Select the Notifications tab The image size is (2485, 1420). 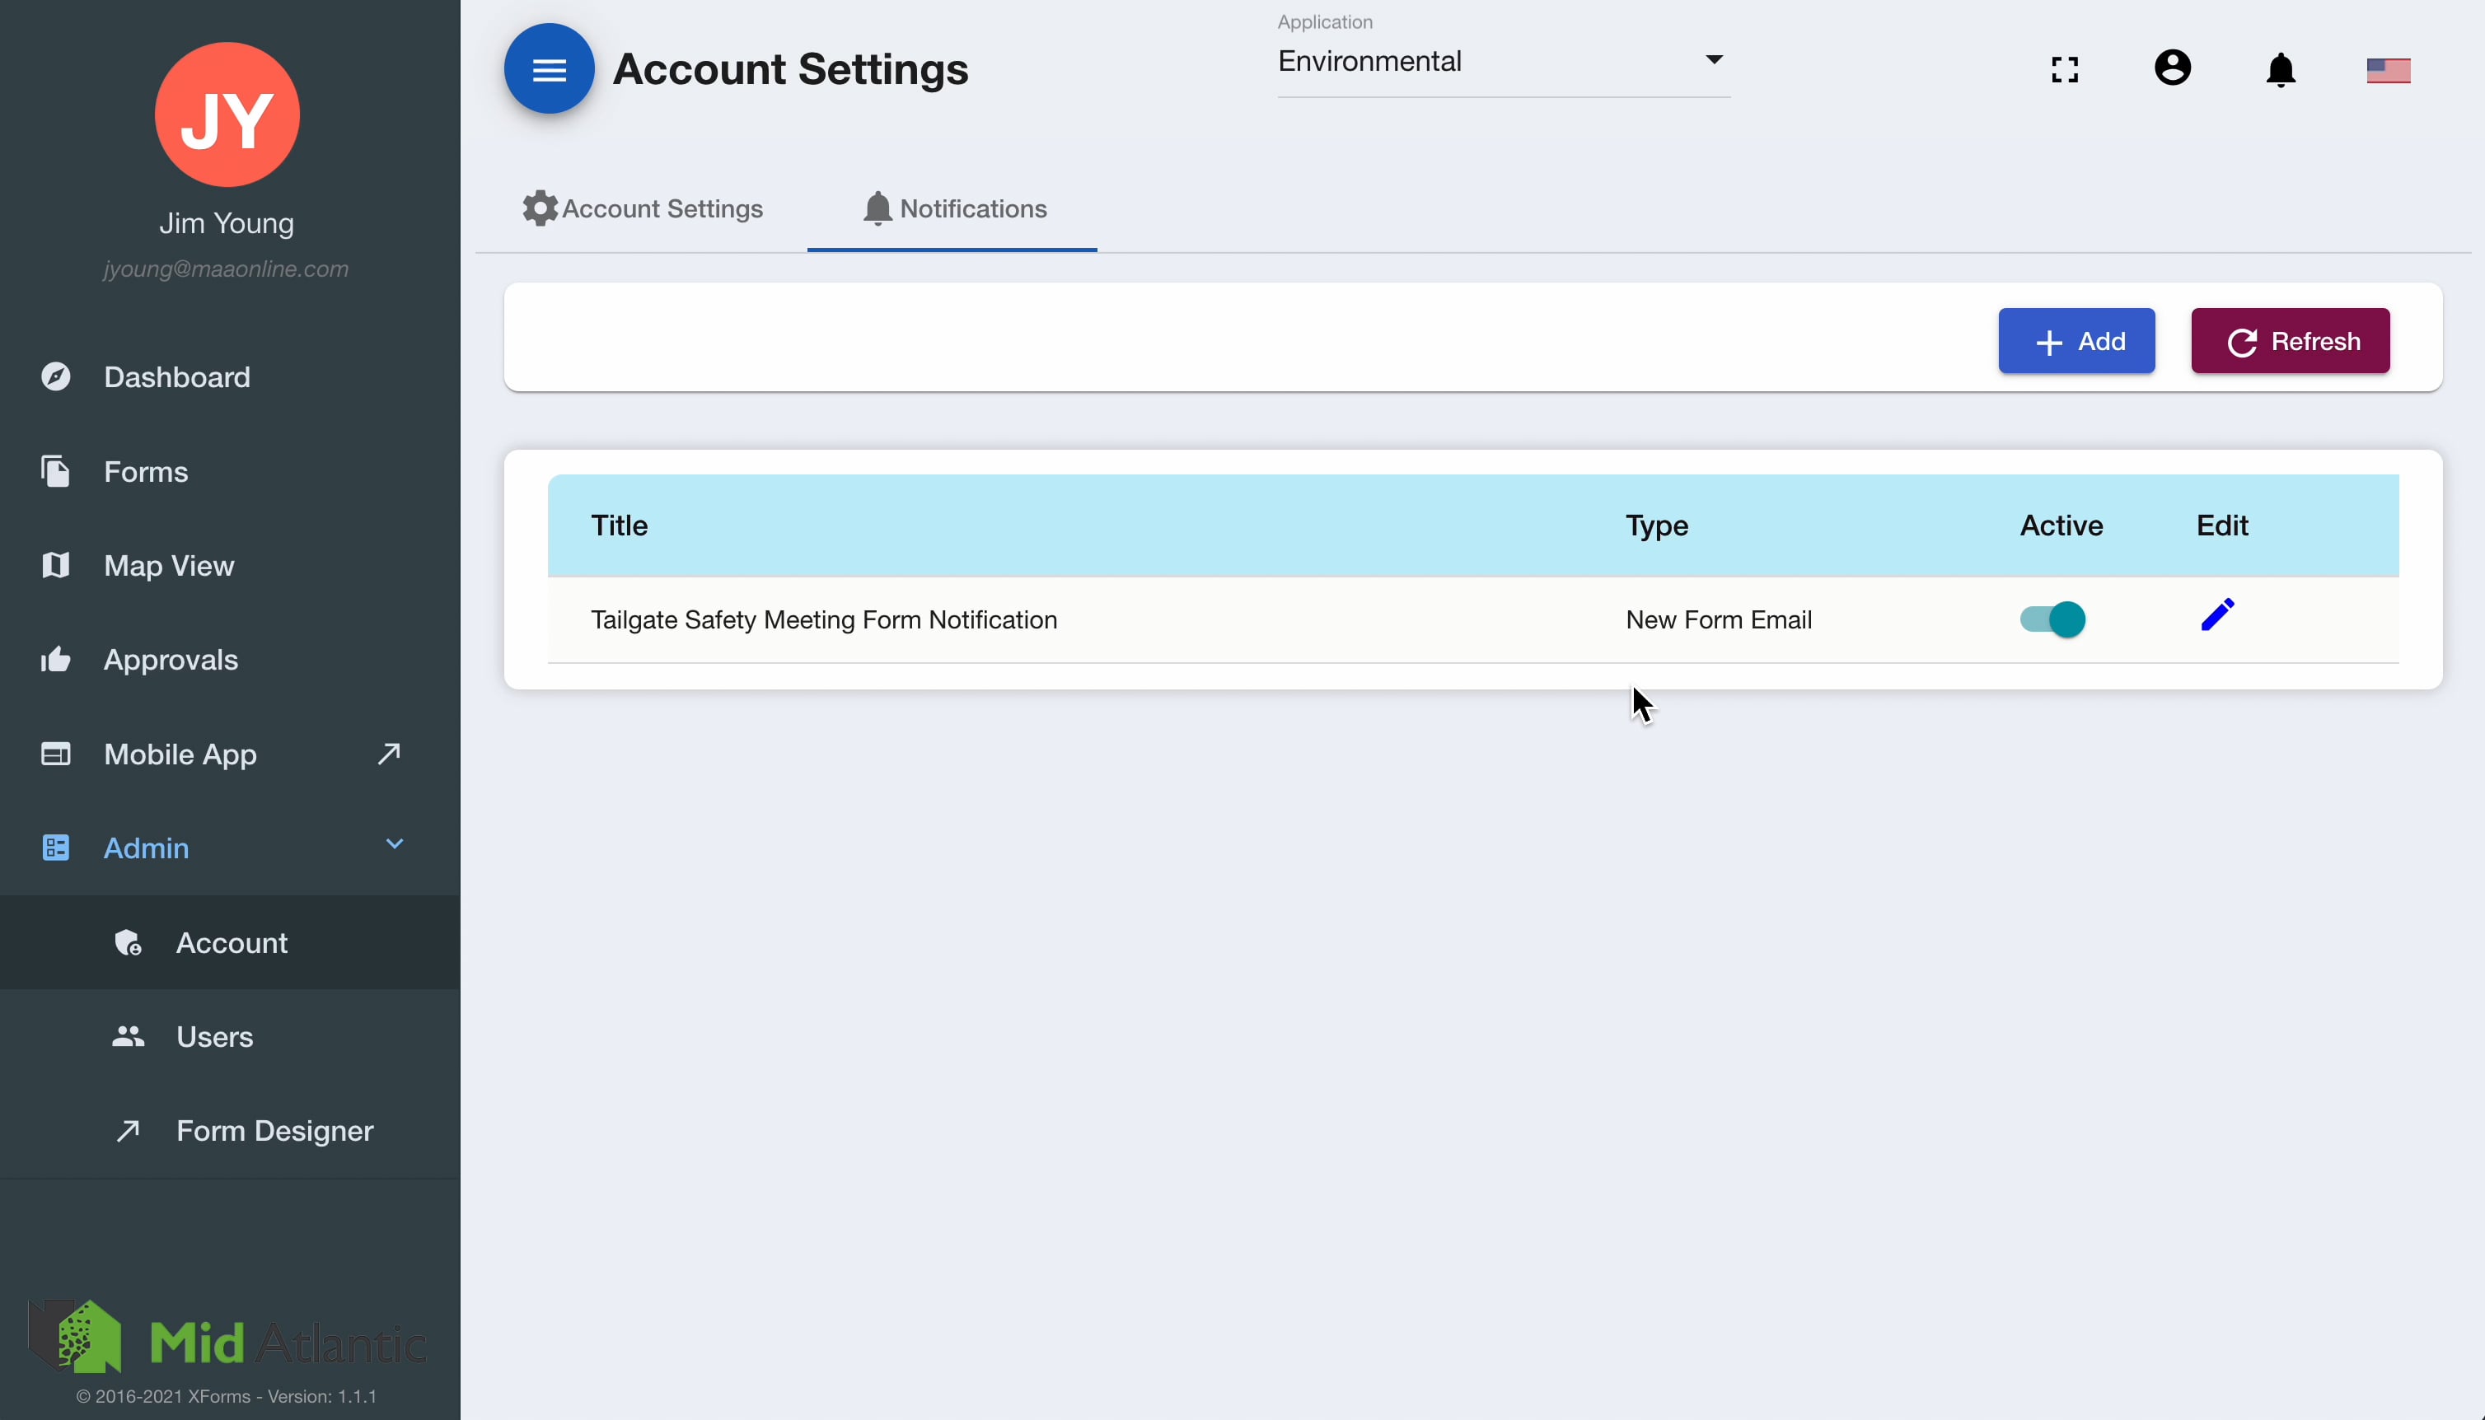tap(954, 208)
